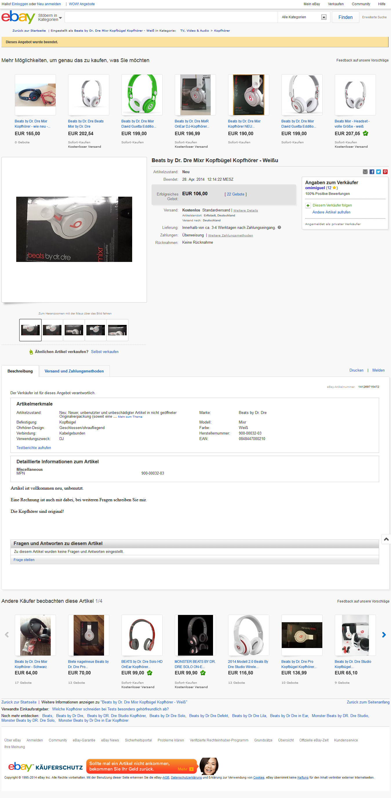Show next watched items carousel arrow
Image resolution: width=391 pixels, height=798 pixels.
coord(384,635)
